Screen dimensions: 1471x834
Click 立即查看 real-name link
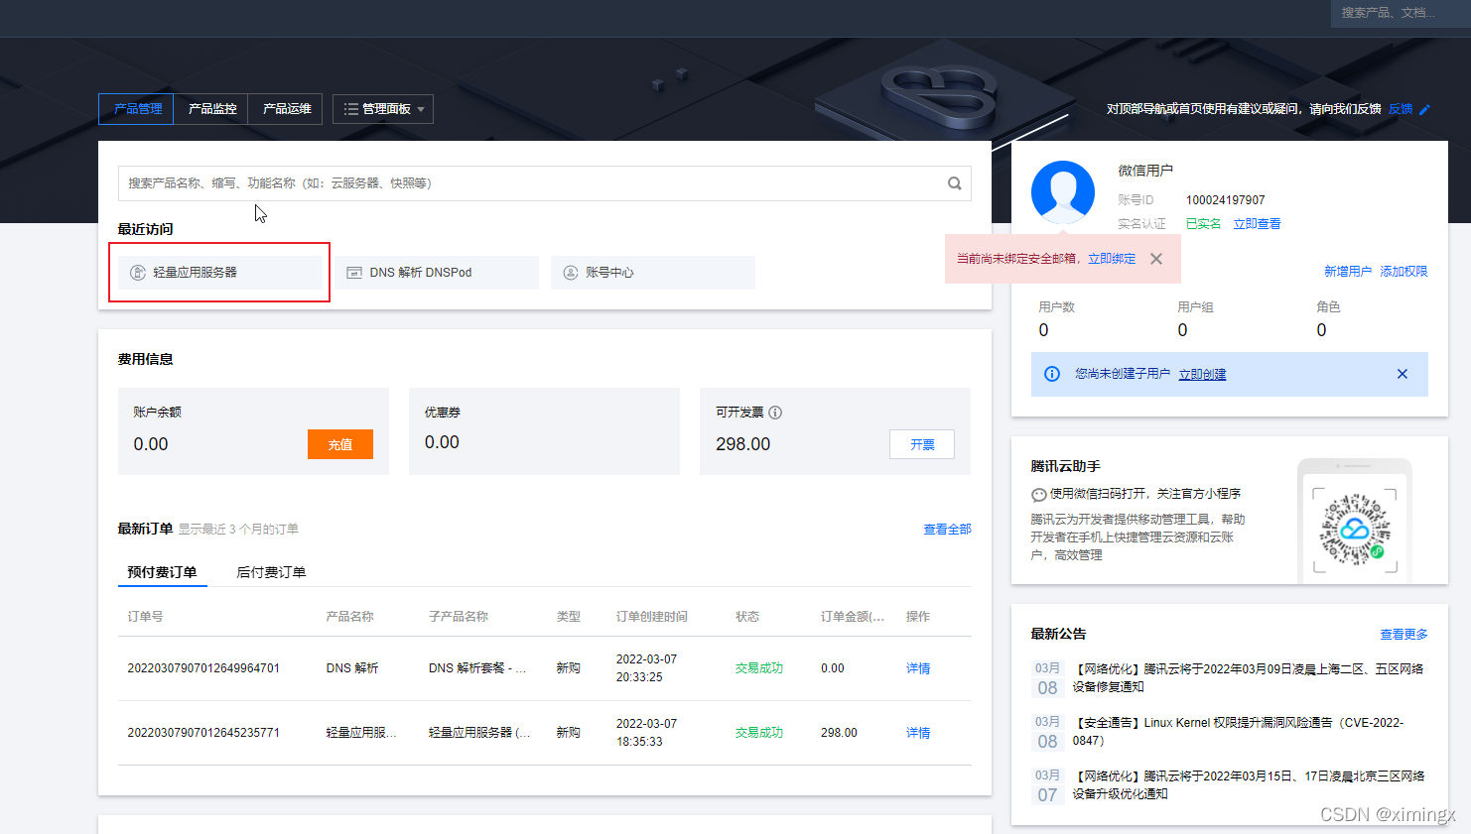(1257, 224)
